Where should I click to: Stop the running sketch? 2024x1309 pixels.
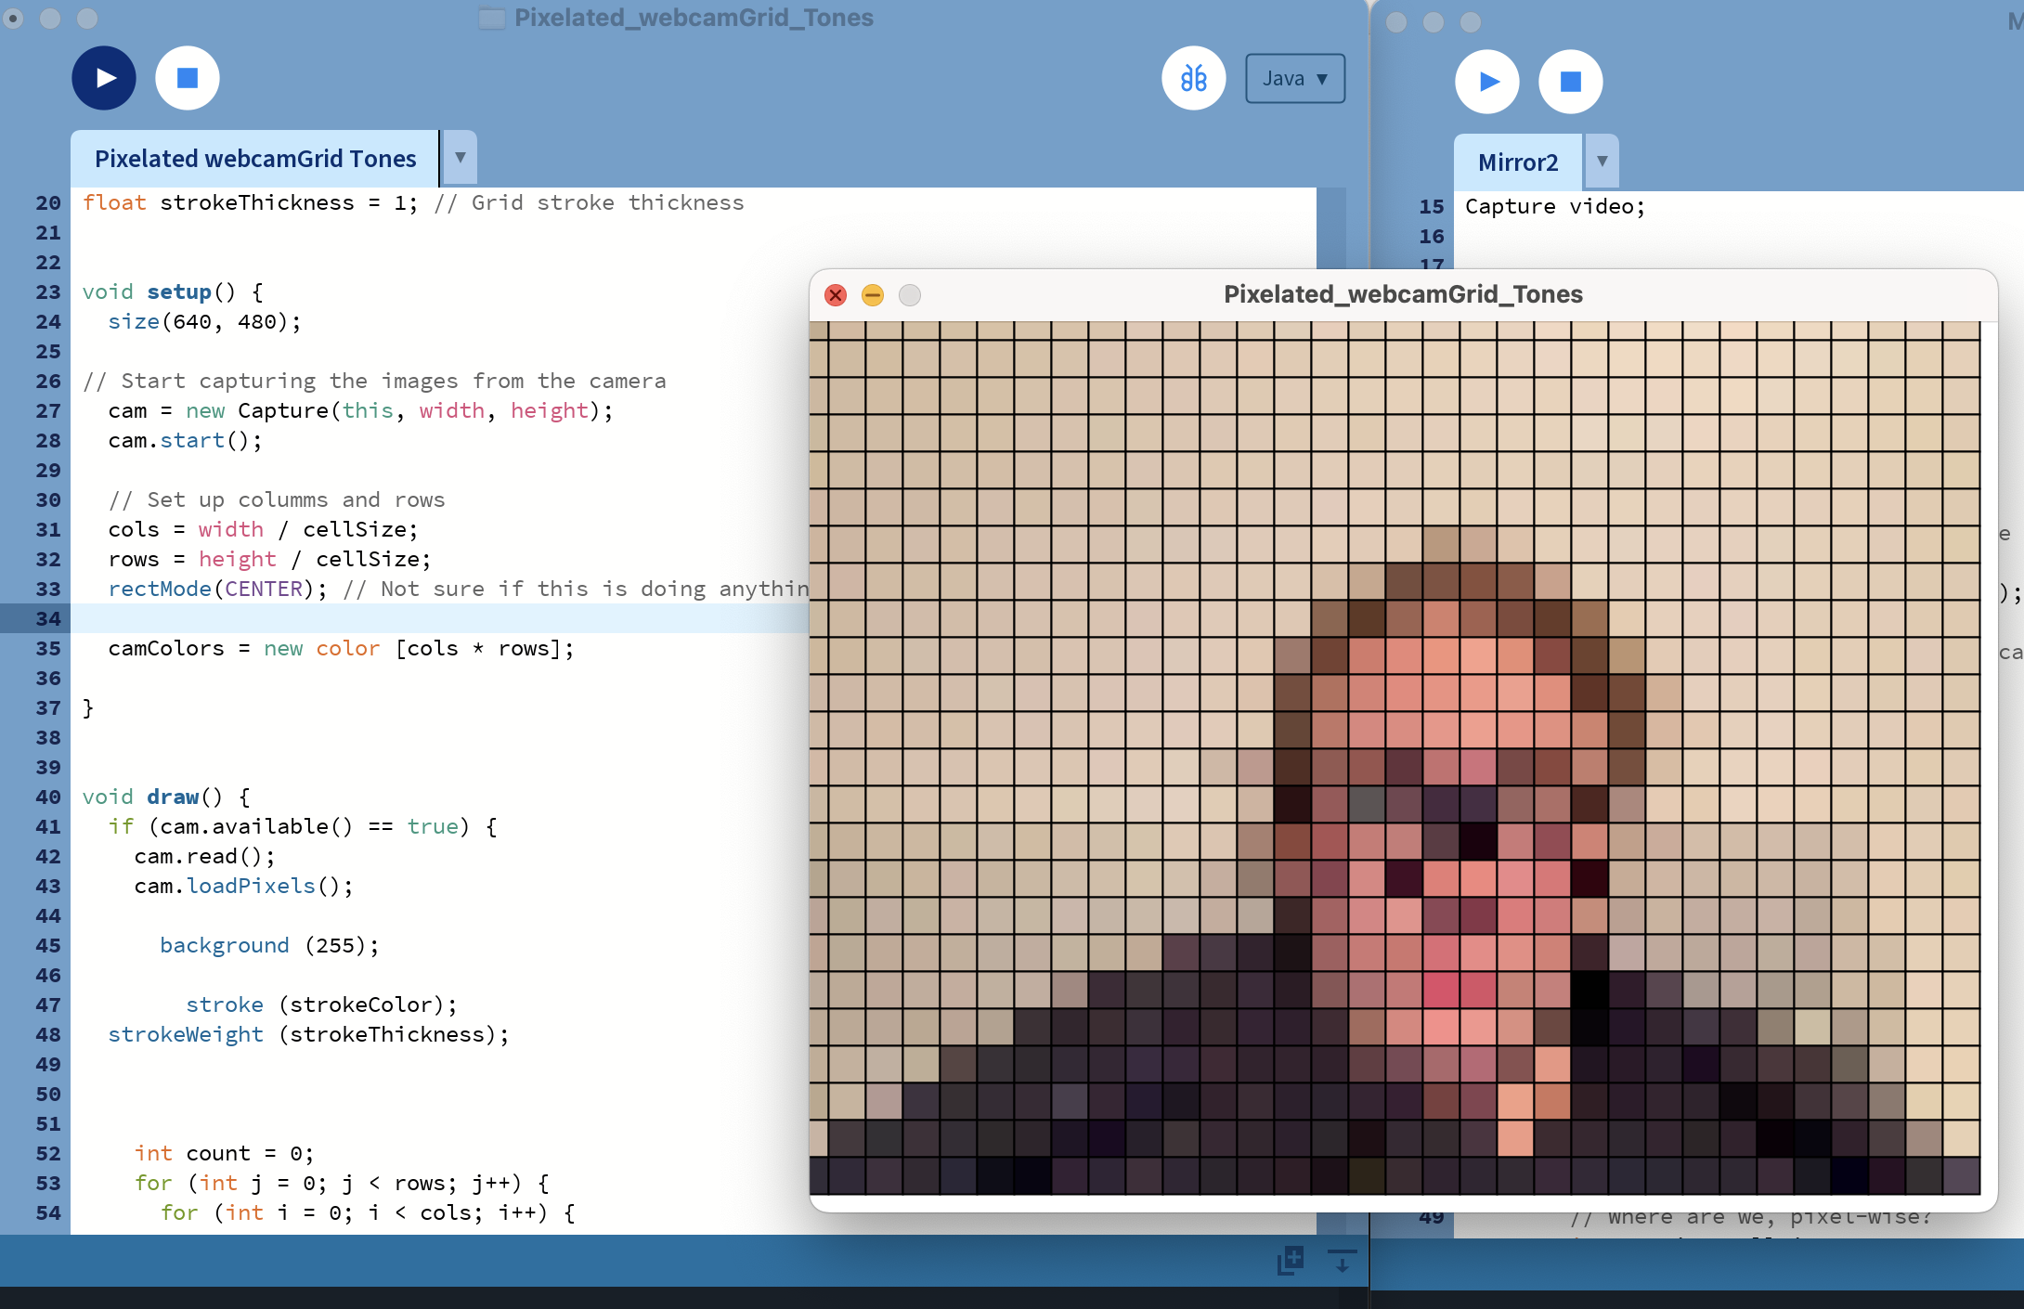tap(187, 78)
